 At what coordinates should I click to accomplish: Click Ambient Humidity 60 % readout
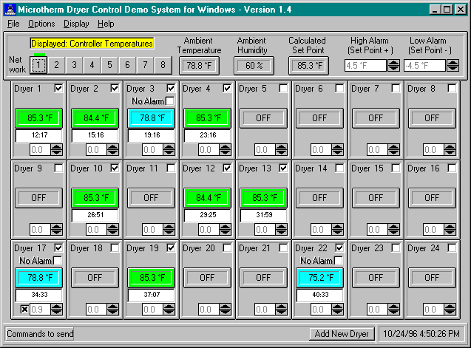[x=254, y=66]
